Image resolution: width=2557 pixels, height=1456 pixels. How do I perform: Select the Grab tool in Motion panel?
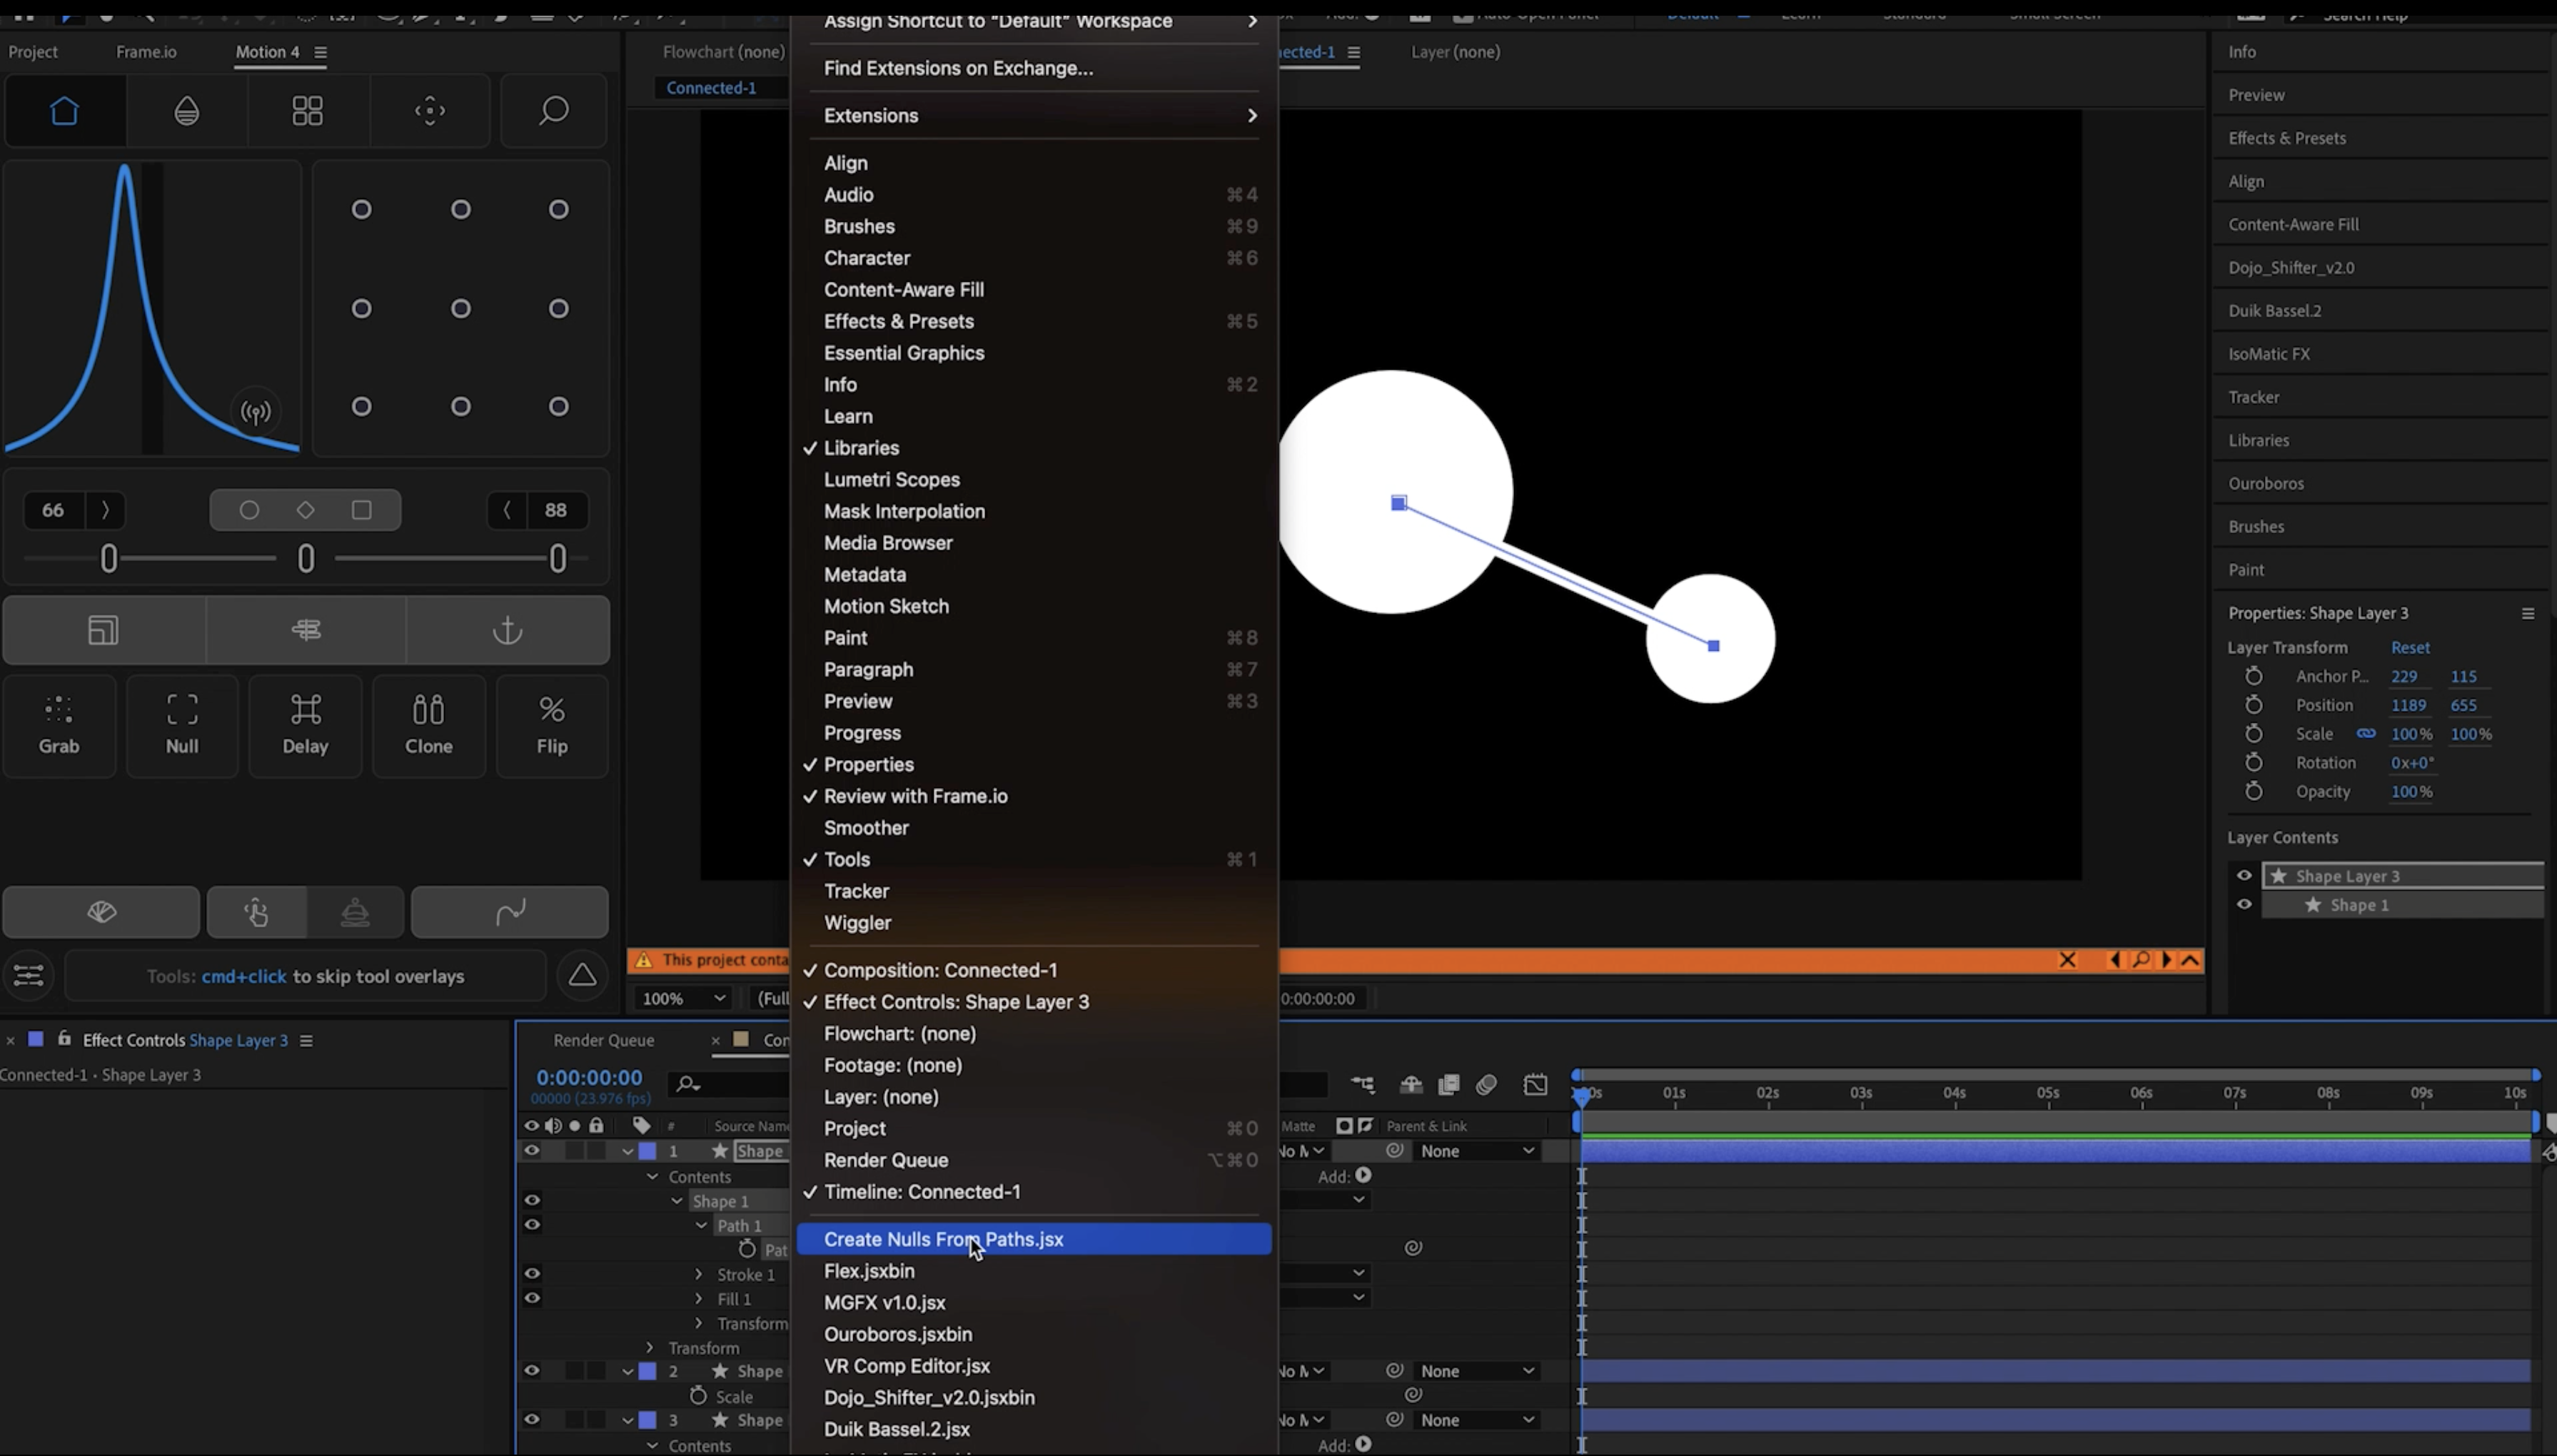(58, 724)
